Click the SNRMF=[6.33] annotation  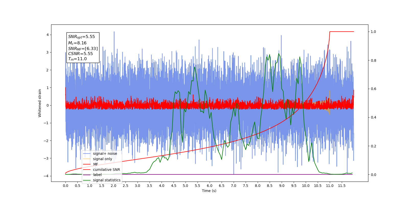(x=83, y=48)
